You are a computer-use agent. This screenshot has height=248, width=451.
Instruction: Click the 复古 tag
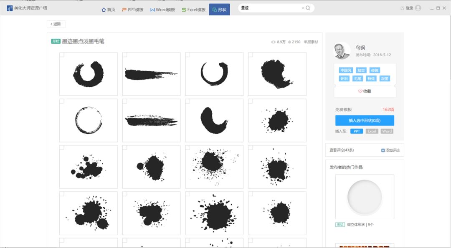click(x=361, y=70)
